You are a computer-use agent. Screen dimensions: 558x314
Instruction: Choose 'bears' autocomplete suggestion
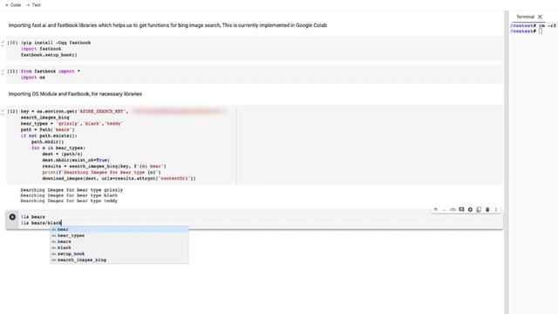point(119,242)
